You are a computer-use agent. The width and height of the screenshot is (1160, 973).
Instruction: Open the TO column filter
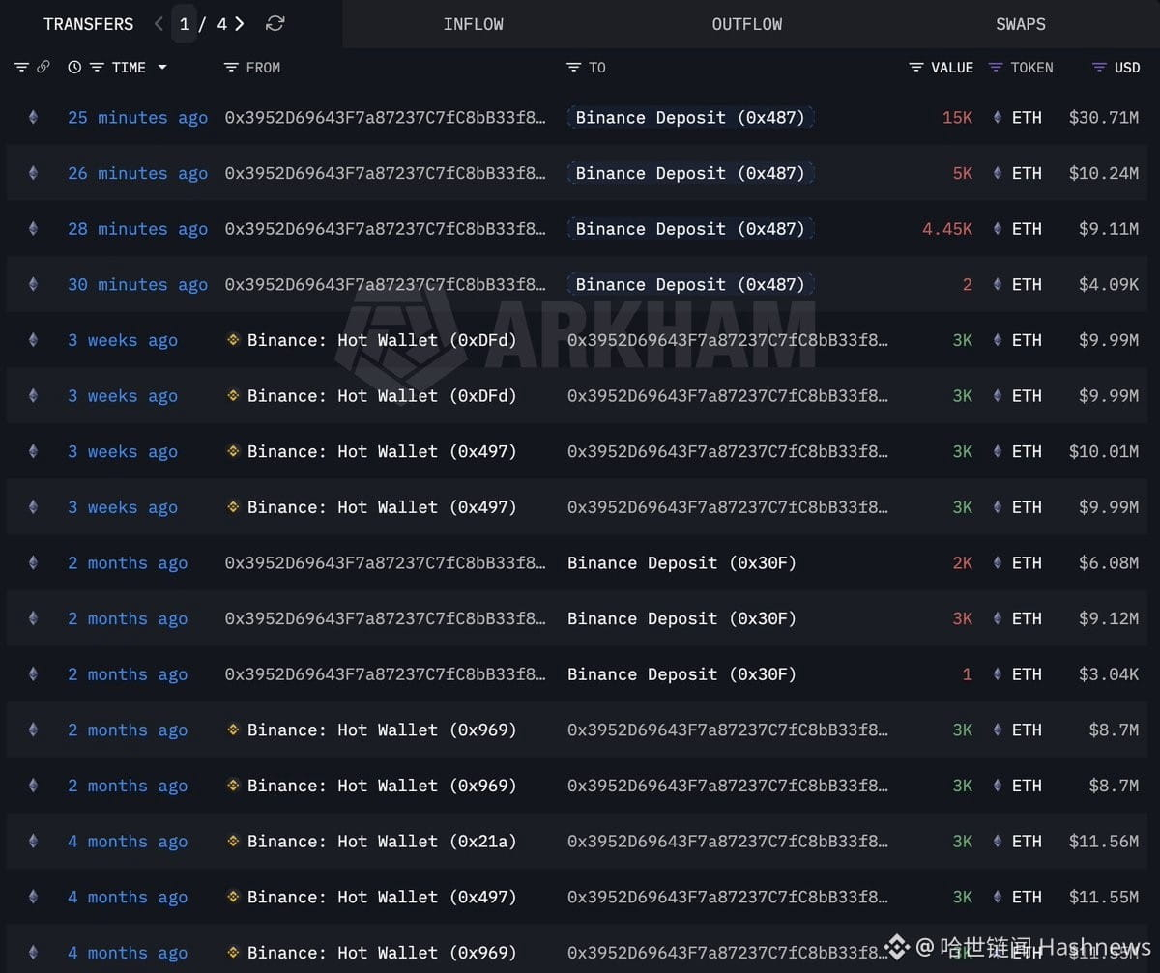coord(574,68)
